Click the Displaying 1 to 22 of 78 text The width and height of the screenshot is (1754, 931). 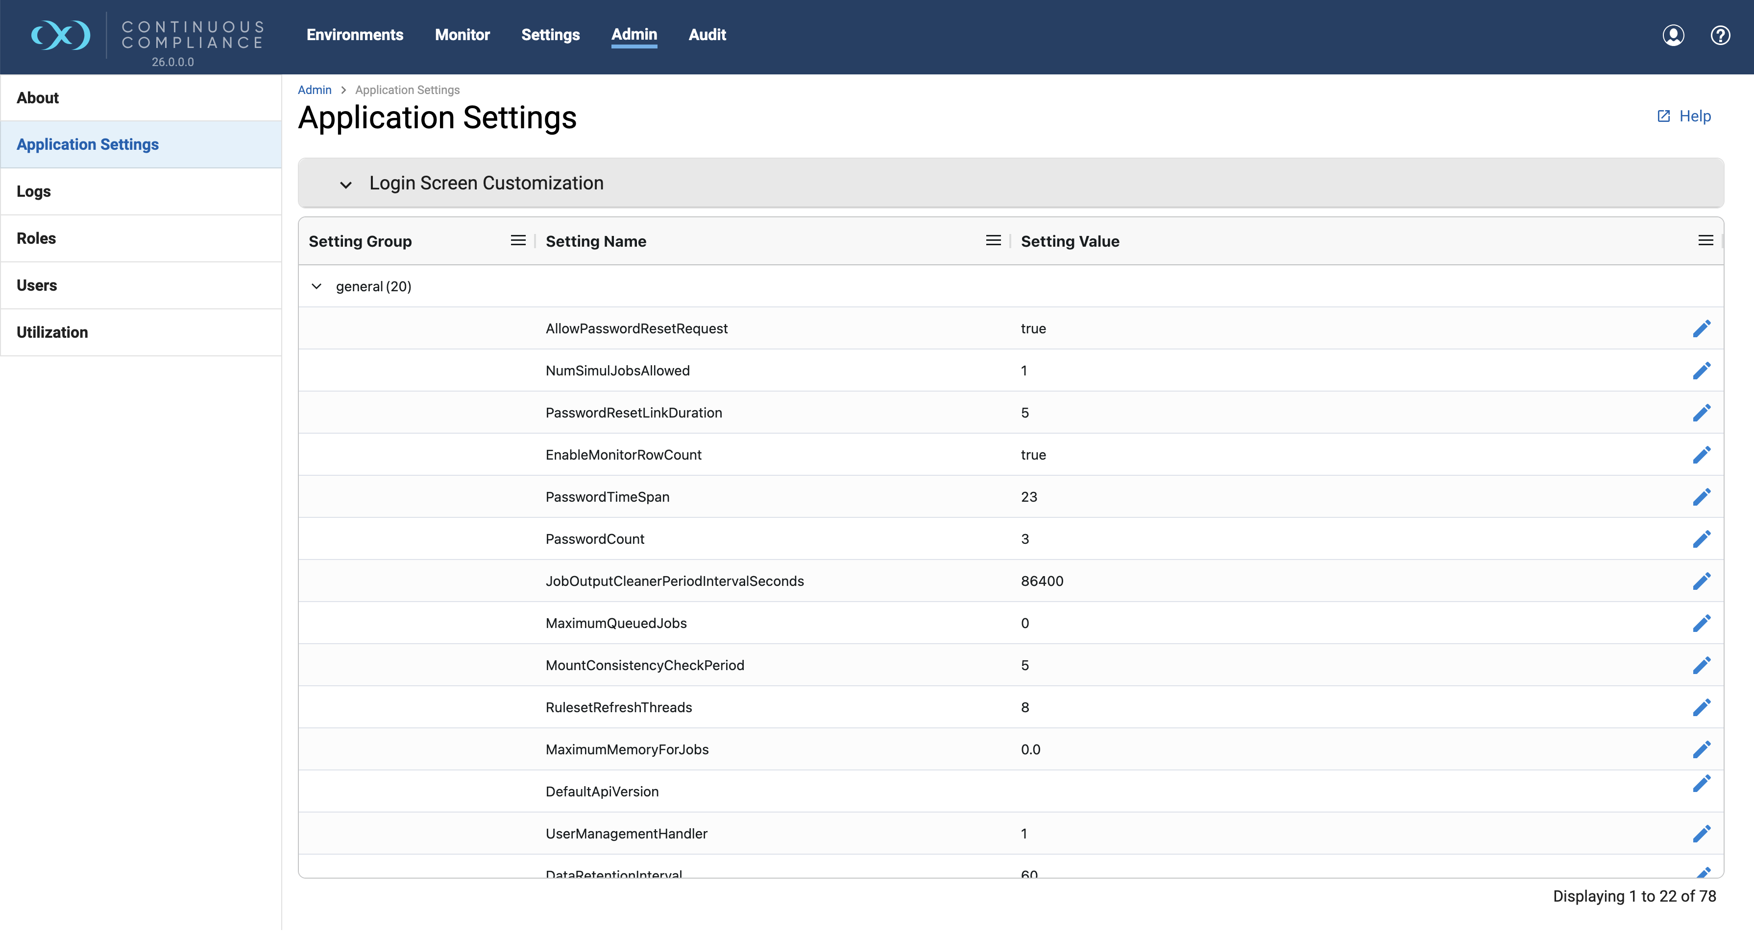(1634, 896)
